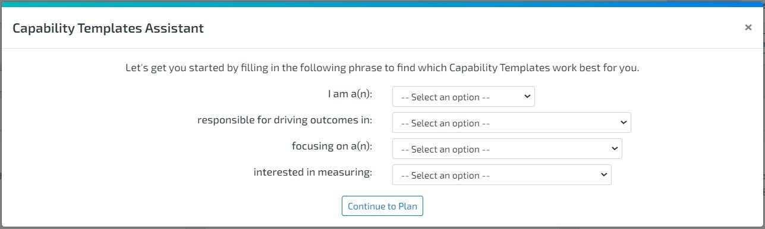Viewport: 765px width, 229px height.
Task: Click the chevron arrow of 'I am a(n)' select
Action: coord(527,97)
